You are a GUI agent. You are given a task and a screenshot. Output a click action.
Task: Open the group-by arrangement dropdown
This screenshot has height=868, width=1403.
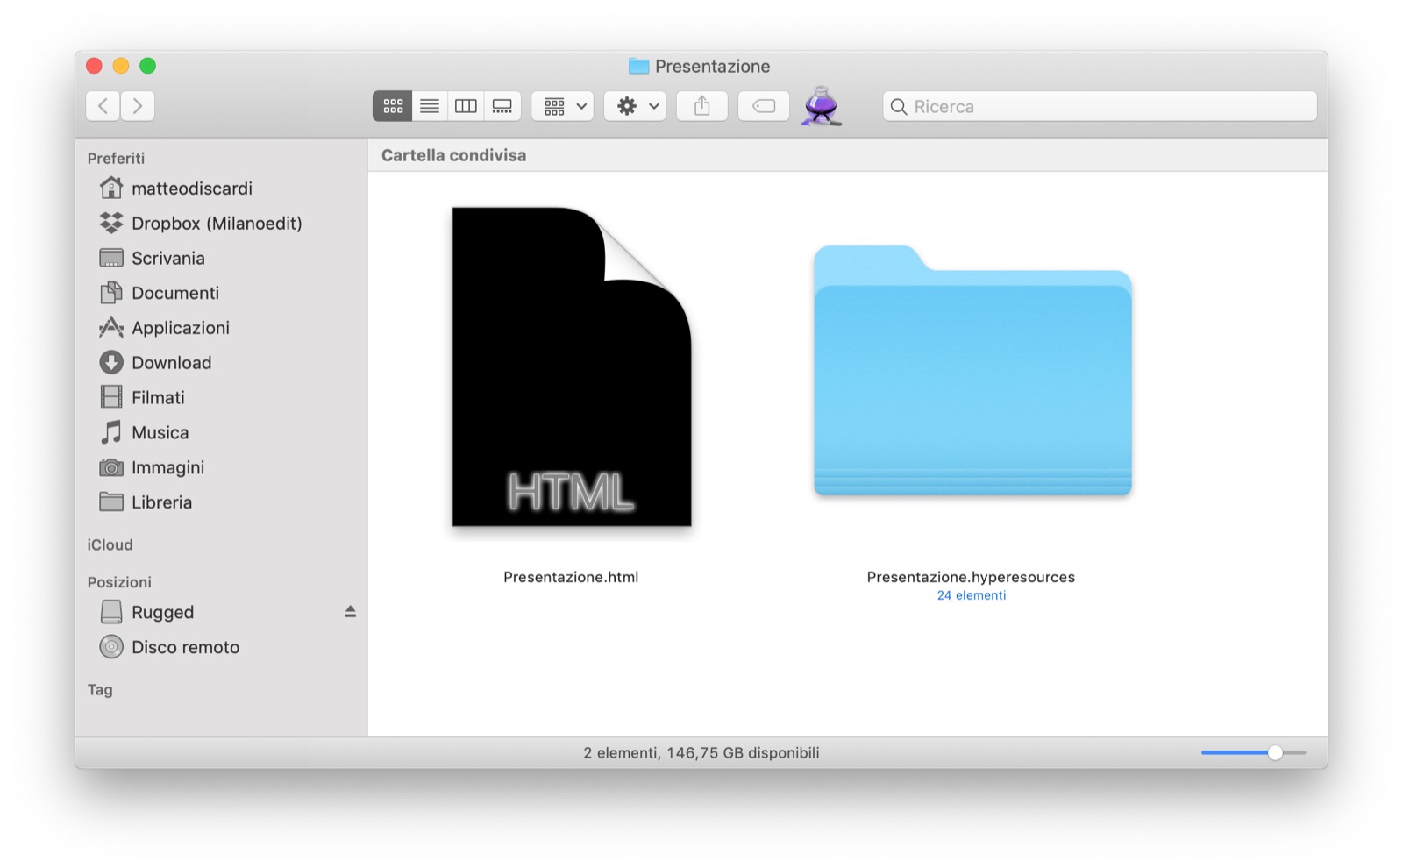(x=563, y=106)
